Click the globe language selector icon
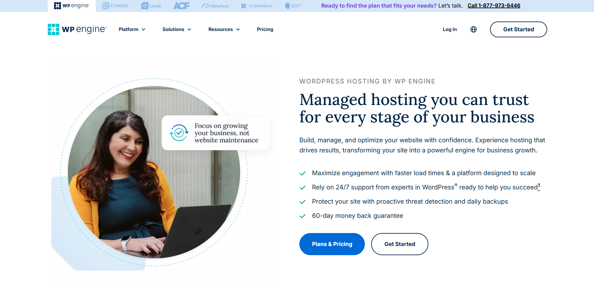The width and height of the screenshot is (594, 283). click(x=473, y=29)
